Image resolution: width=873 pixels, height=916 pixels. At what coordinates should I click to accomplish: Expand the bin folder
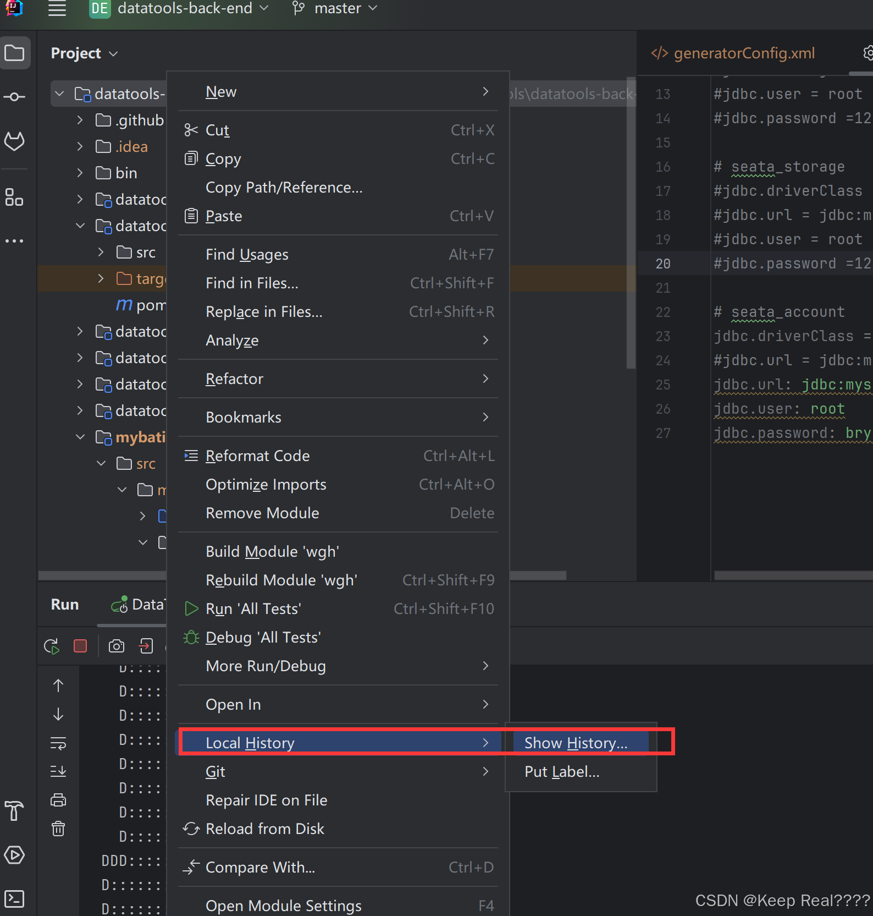click(x=80, y=173)
